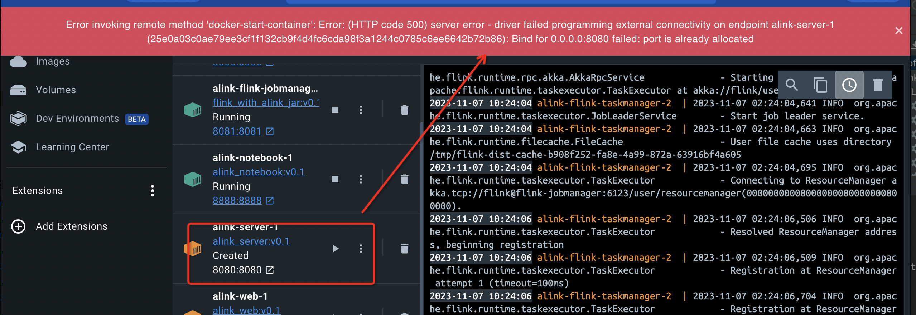
Task: Click the Volumes drive icon
Action: (x=18, y=90)
